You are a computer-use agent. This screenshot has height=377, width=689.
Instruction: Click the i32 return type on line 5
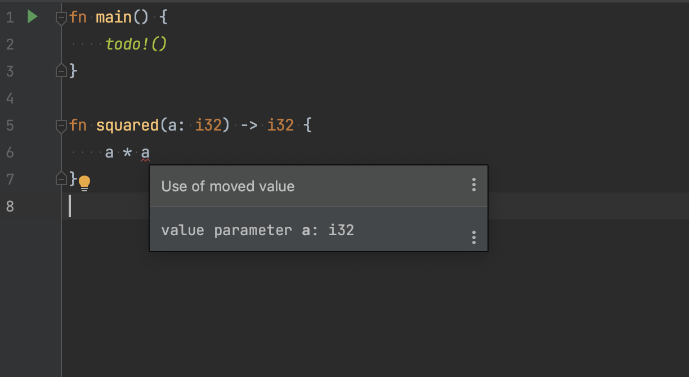(x=280, y=125)
